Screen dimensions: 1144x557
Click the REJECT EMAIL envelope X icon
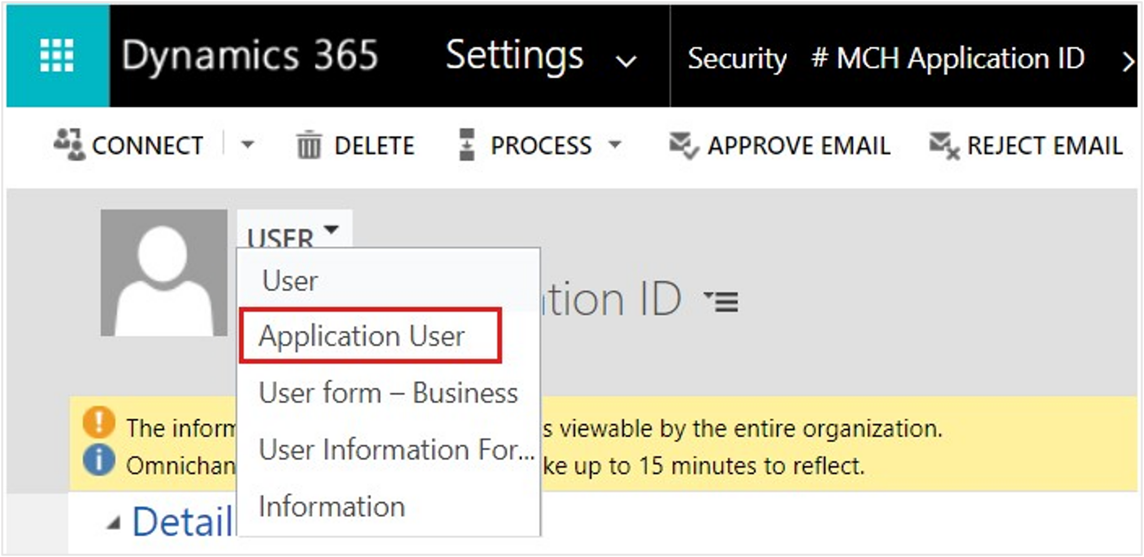click(x=944, y=145)
